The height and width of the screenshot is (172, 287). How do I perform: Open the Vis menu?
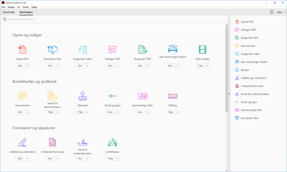[x=18, y=7]
